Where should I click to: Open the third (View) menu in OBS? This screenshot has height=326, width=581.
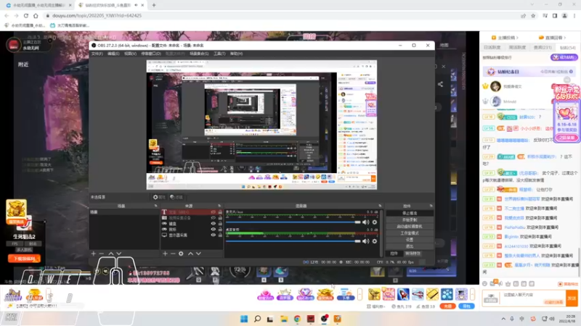click(x=130, y=54)
